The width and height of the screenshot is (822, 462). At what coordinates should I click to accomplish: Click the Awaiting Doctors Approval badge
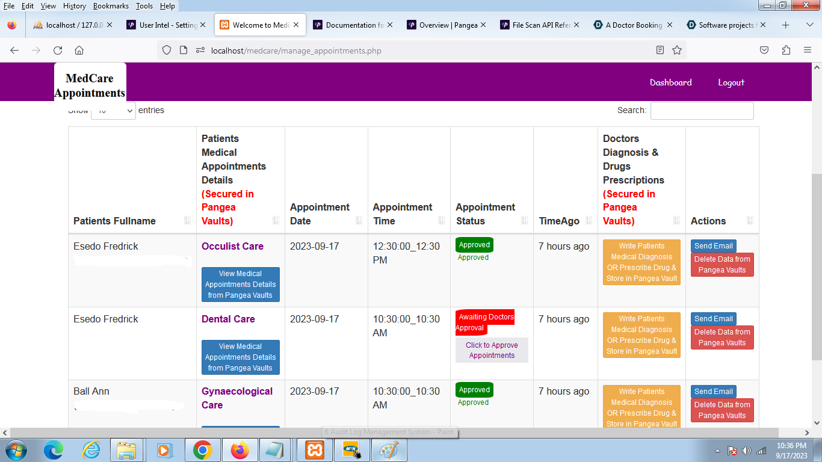485,321
